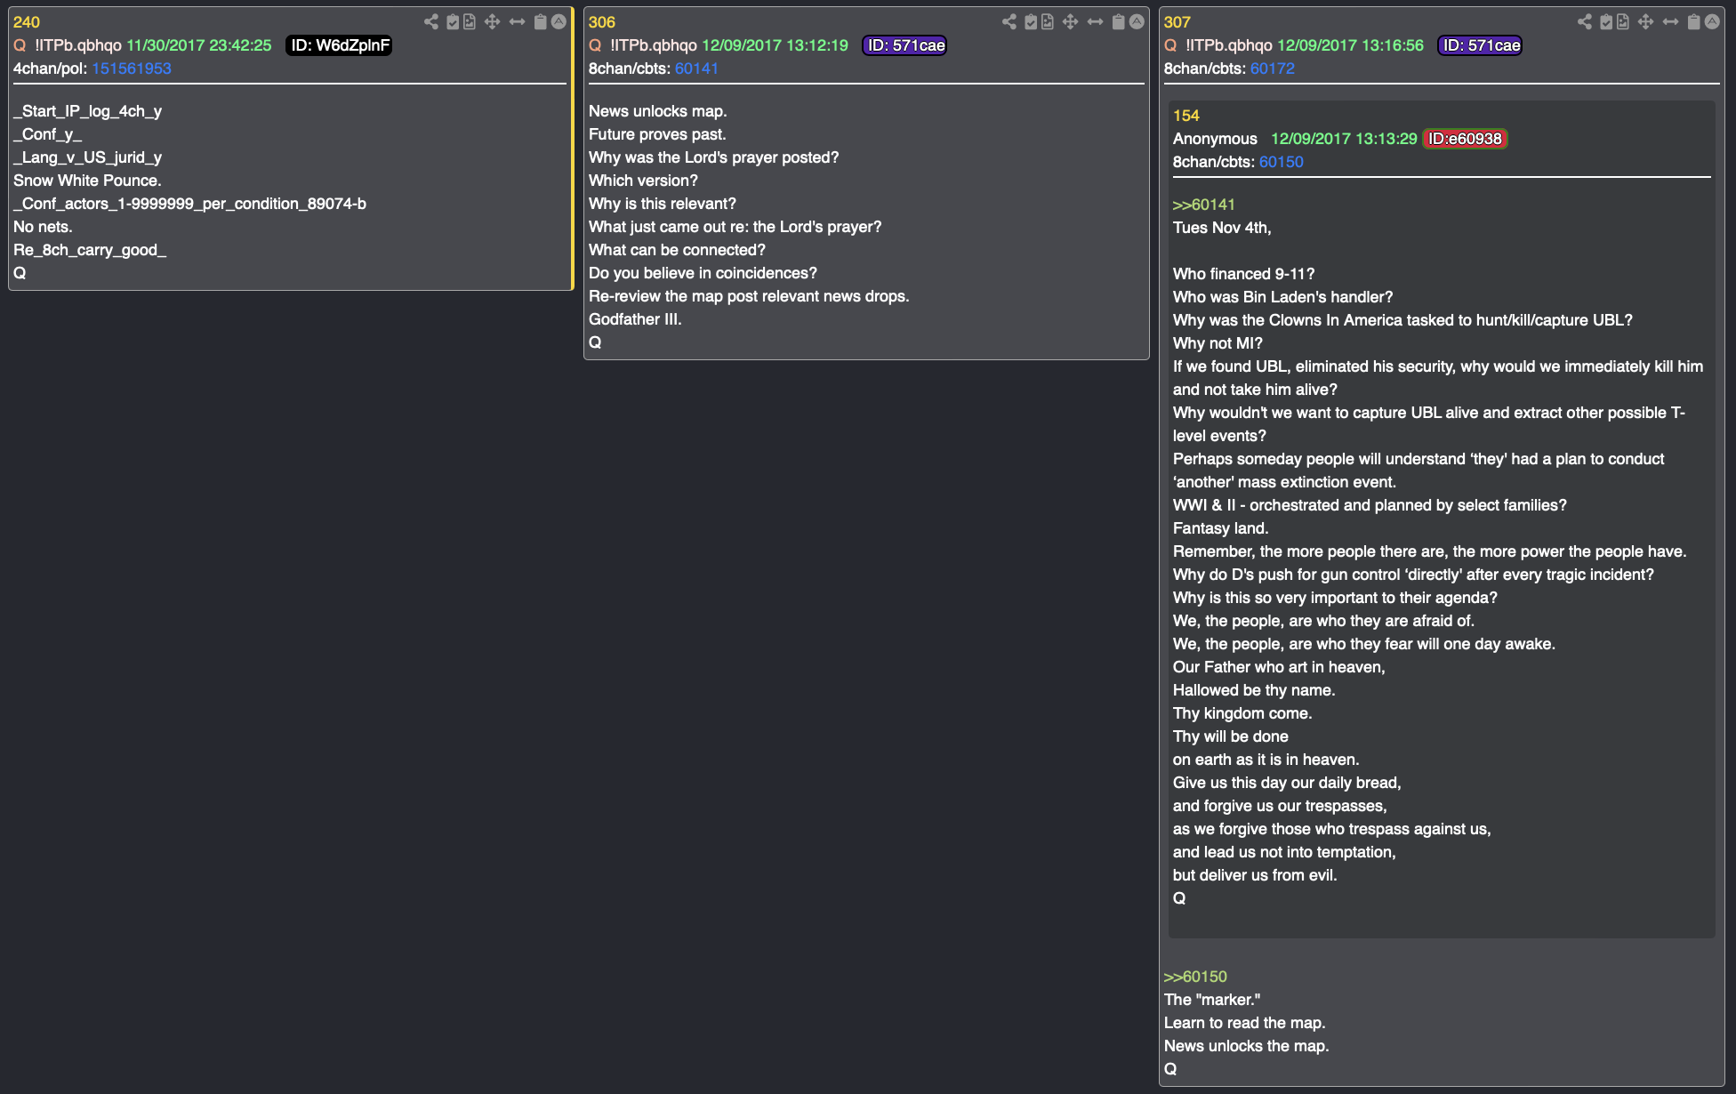Screen dimensions: 1736x1094
Task: Select quoted post number 154
Action: (x=1186, y=116)
